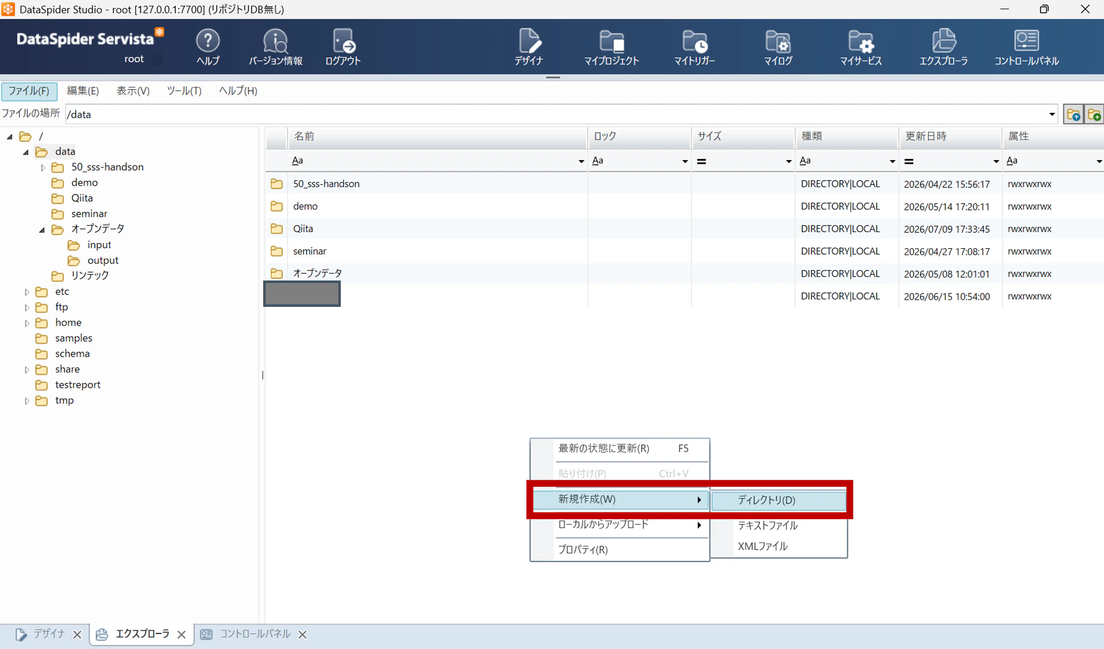The width and height of the screenshot is (1104, 649).
Task: Click the リンテック folder icon in tree
Action: click(x=58, y=276)
